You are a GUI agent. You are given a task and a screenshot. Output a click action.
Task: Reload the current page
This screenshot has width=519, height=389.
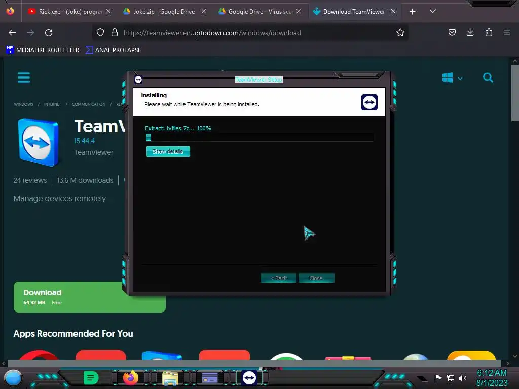[49, 33]
